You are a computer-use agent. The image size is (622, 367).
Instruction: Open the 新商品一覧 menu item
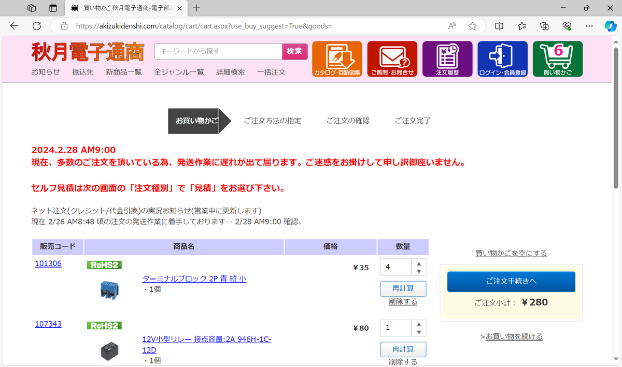(124, 72)
